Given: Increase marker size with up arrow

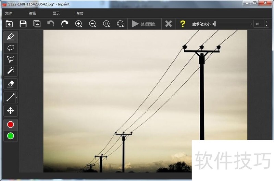Looking at the screenshot, I should click(266, 22).
